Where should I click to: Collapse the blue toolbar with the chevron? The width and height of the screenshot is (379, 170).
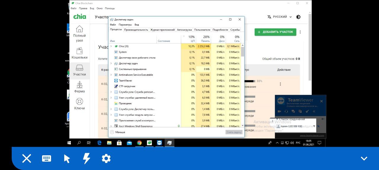pos(364,159)
